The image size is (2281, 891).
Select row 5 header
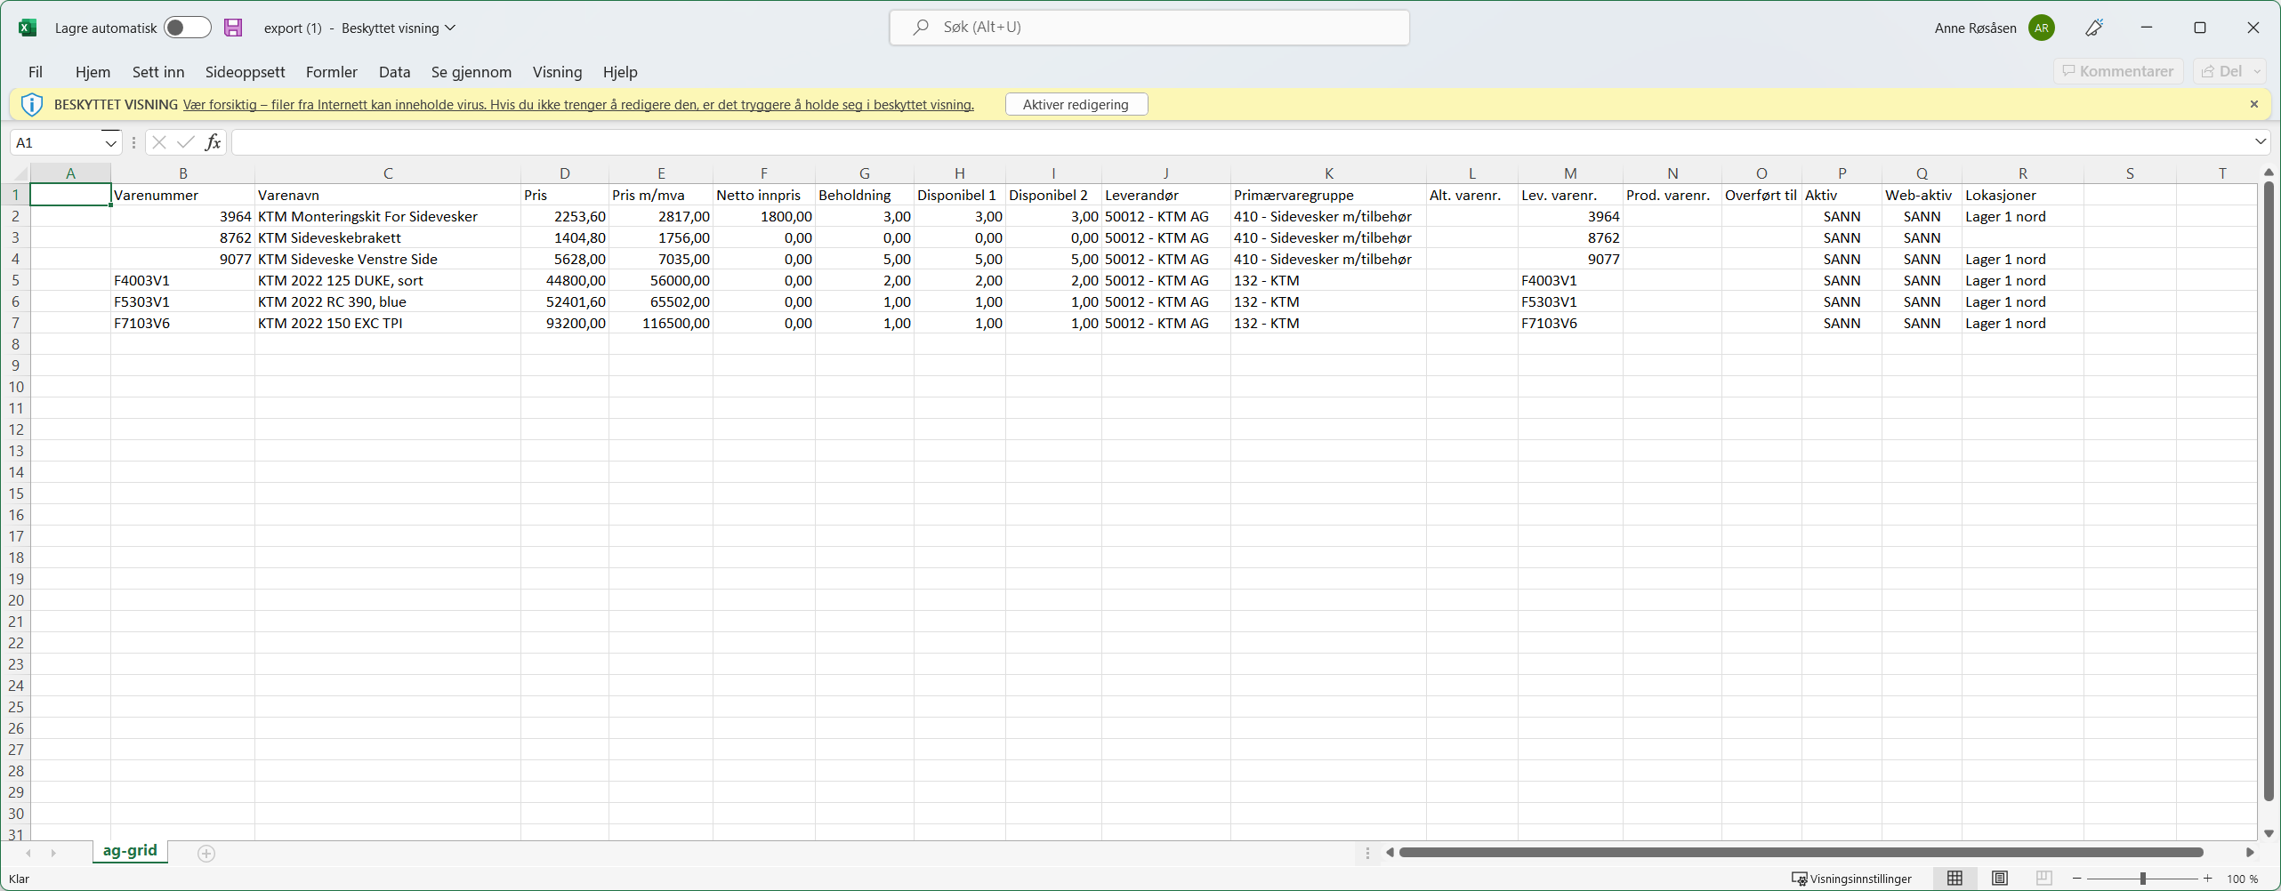(15, 280)
